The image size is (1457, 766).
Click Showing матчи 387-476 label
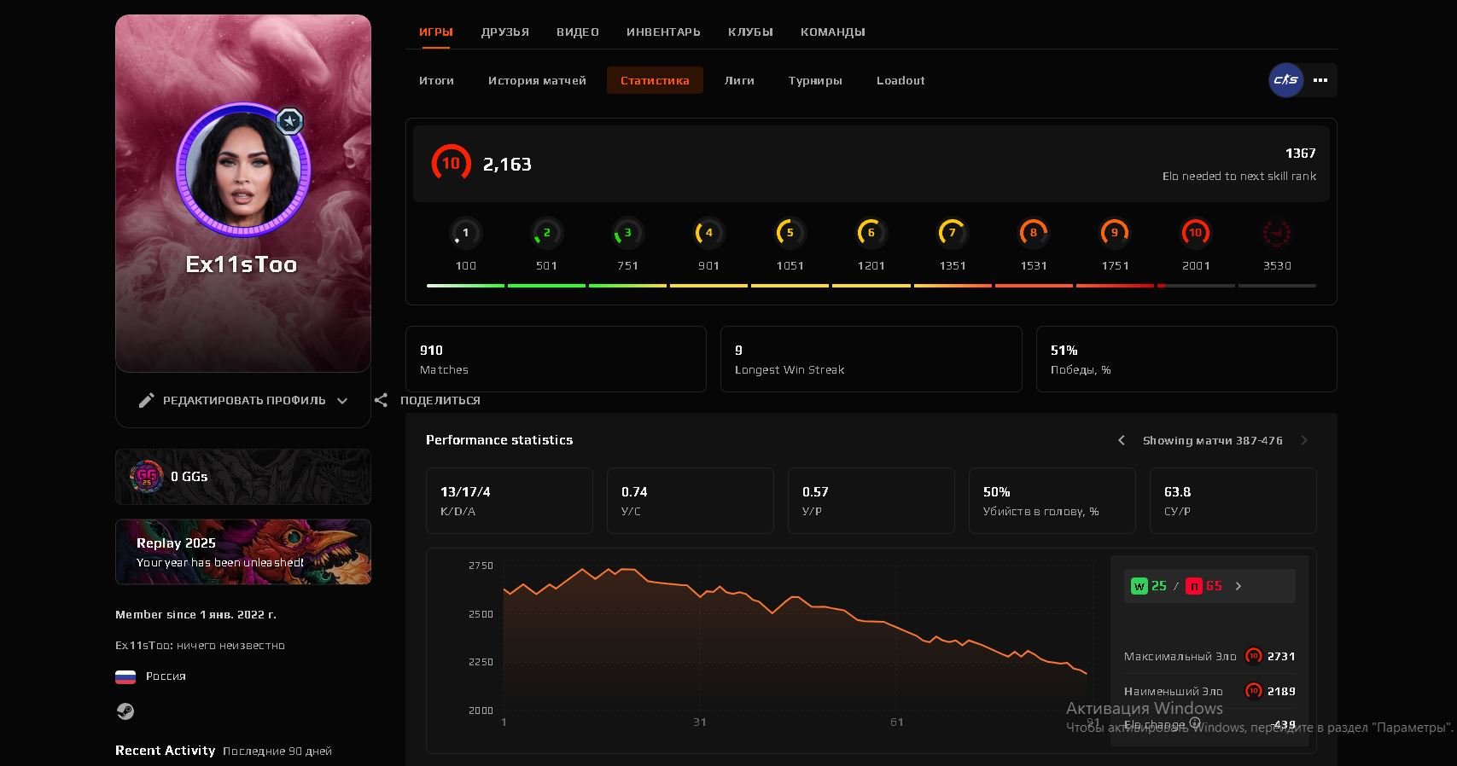pos(1213,440)
